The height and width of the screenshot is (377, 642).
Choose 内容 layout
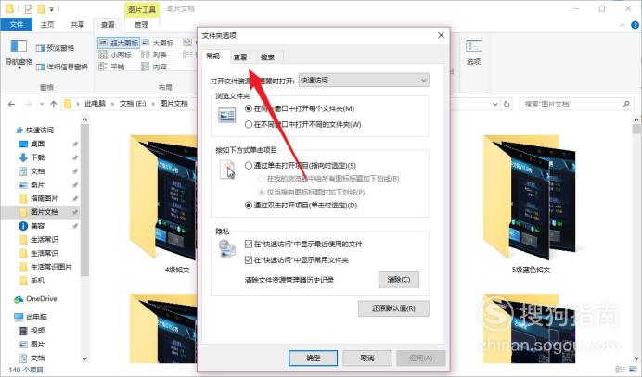click(x=154, y=67)
